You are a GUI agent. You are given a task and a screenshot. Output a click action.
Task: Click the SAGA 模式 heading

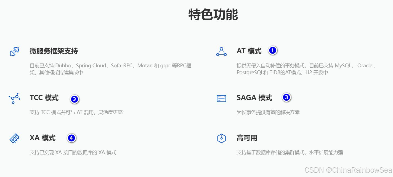click(254, 98)
